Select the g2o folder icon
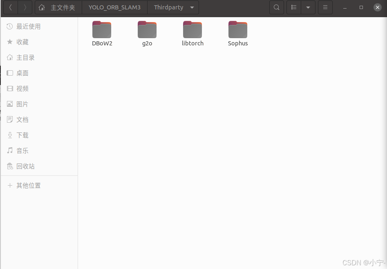The height and width of the screenshot is (269, 387). coord(147,29)
